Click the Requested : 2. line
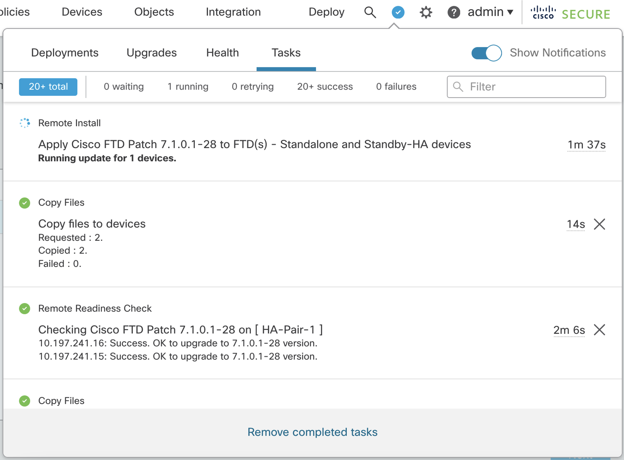 pos(70,238)
